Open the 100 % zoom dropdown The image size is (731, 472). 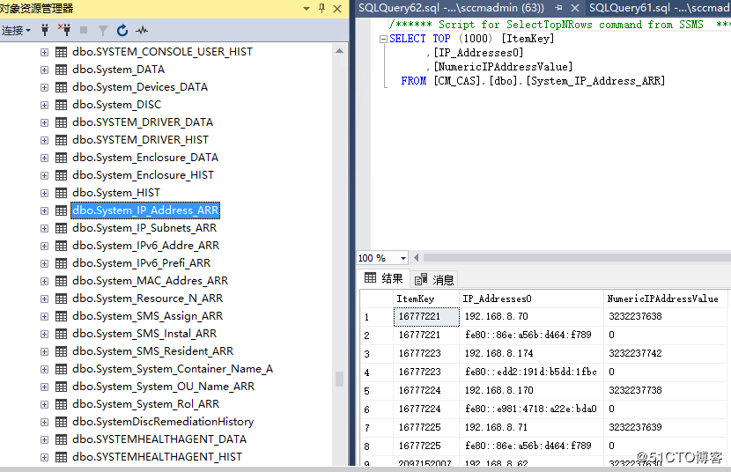(x=402, y=258)
